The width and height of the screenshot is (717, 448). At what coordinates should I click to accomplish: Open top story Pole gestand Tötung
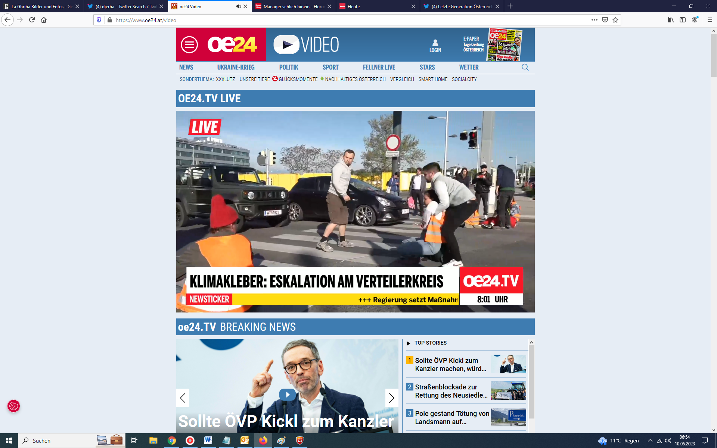(x=466, y=417)
